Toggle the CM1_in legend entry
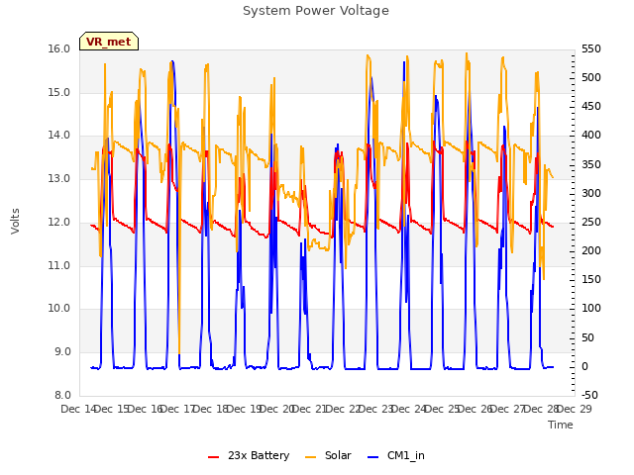 [396, 455]
